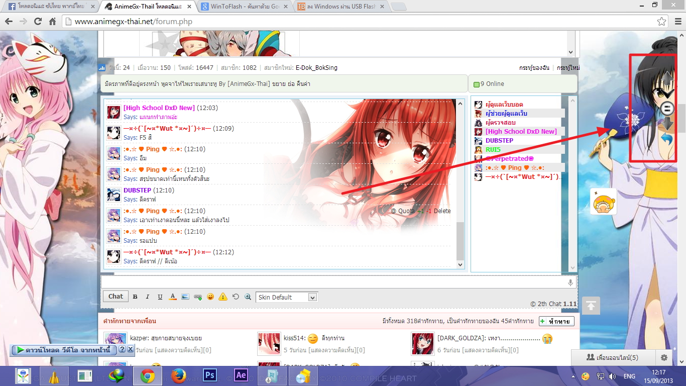Click the magnifier zoom chat icon
This screenshot has height=386, width=686.
pos(248,297)
